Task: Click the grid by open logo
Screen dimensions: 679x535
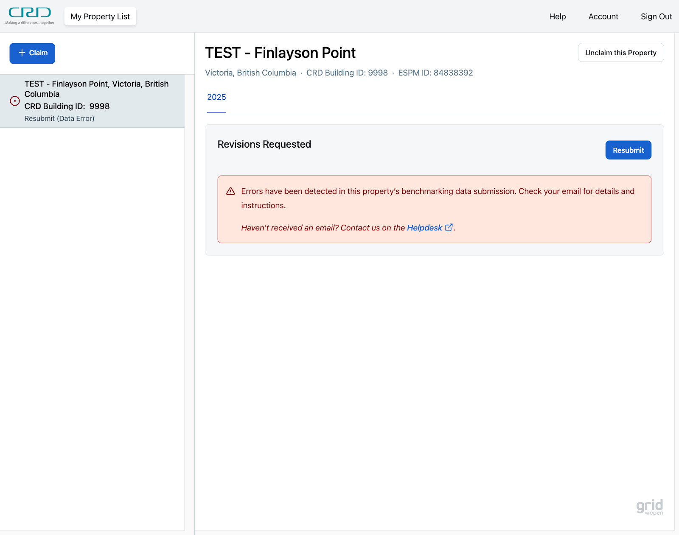Action: coord(649,507)
